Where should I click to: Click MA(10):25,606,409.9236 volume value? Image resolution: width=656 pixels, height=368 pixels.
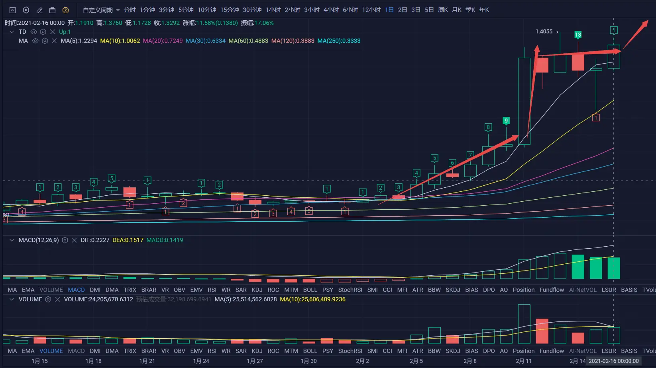point(312,299)
